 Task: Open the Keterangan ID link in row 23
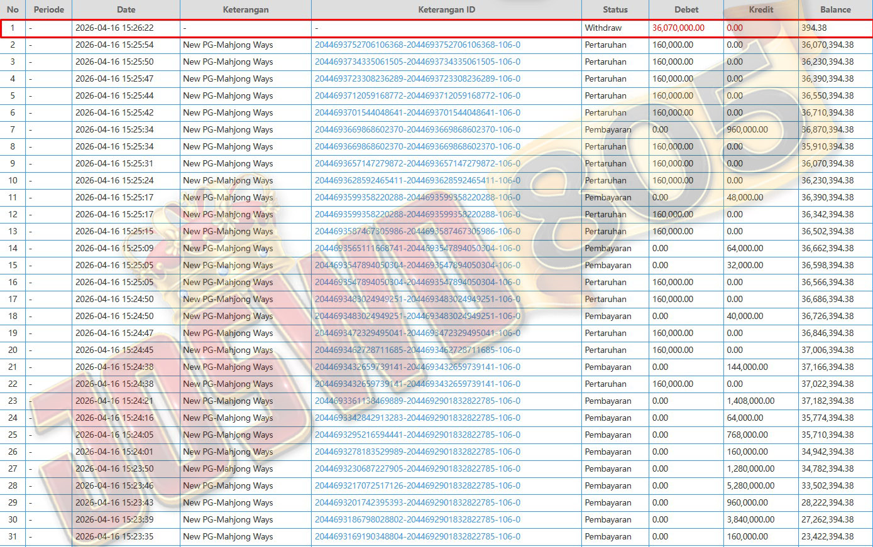(417, 401)
